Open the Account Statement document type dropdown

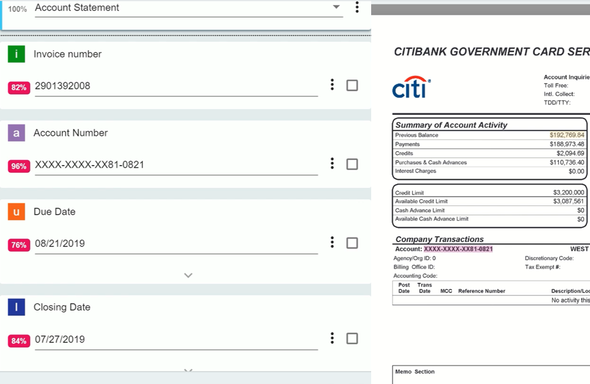click(189, 8)
